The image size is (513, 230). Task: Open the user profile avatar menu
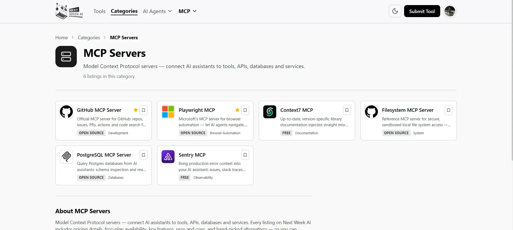[450, 11]
